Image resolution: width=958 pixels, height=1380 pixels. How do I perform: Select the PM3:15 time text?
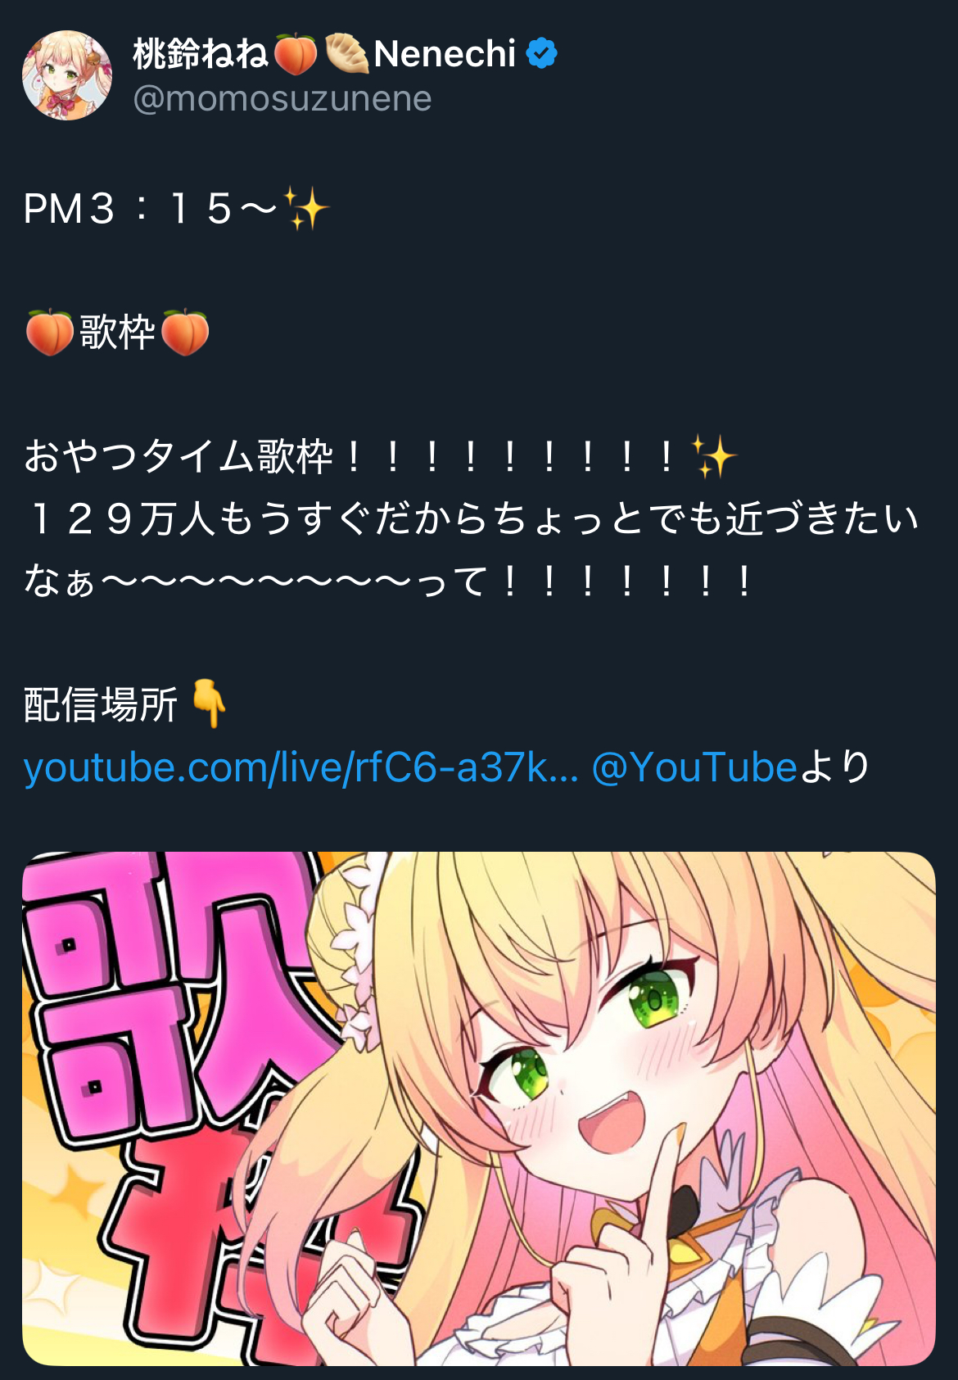151,208
